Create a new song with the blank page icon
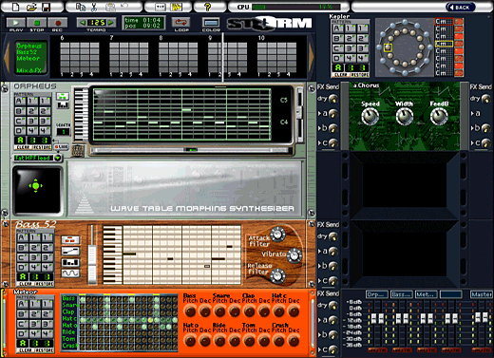Screen dimensions: 494x358 [16, 7]
